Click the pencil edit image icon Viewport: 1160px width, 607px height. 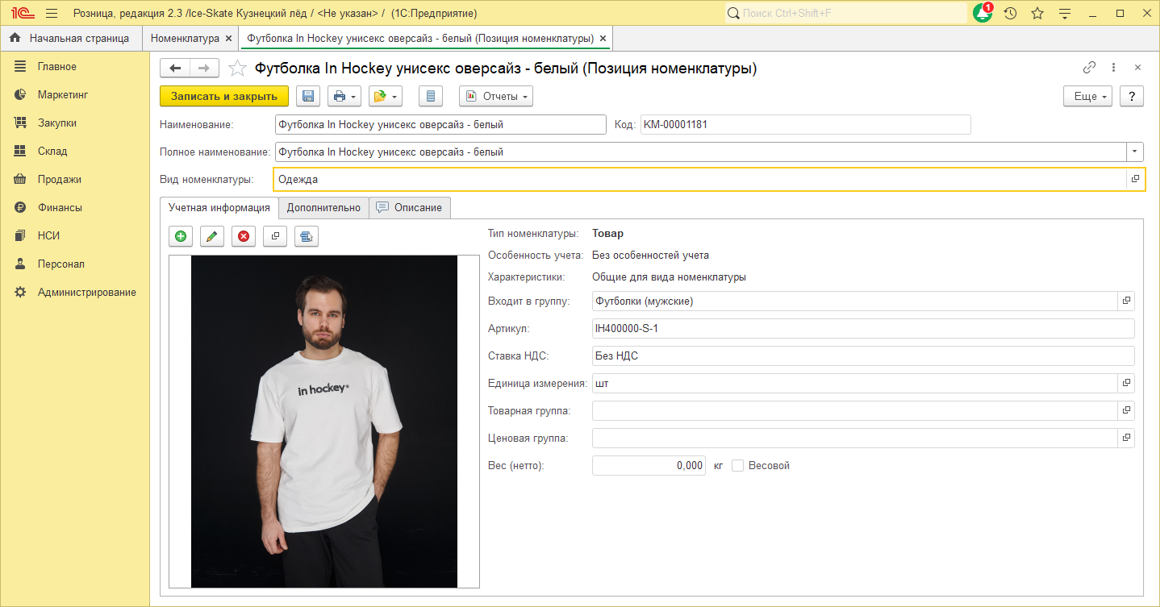212,236
